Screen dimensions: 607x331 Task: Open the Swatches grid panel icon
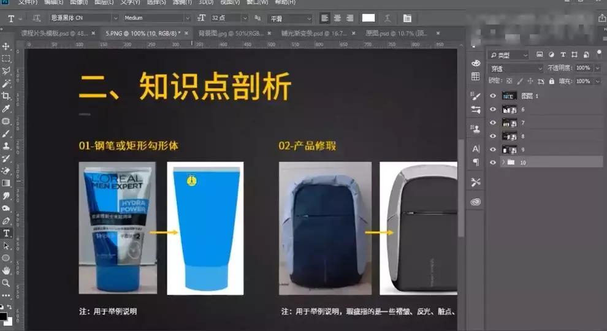(476, 76)
